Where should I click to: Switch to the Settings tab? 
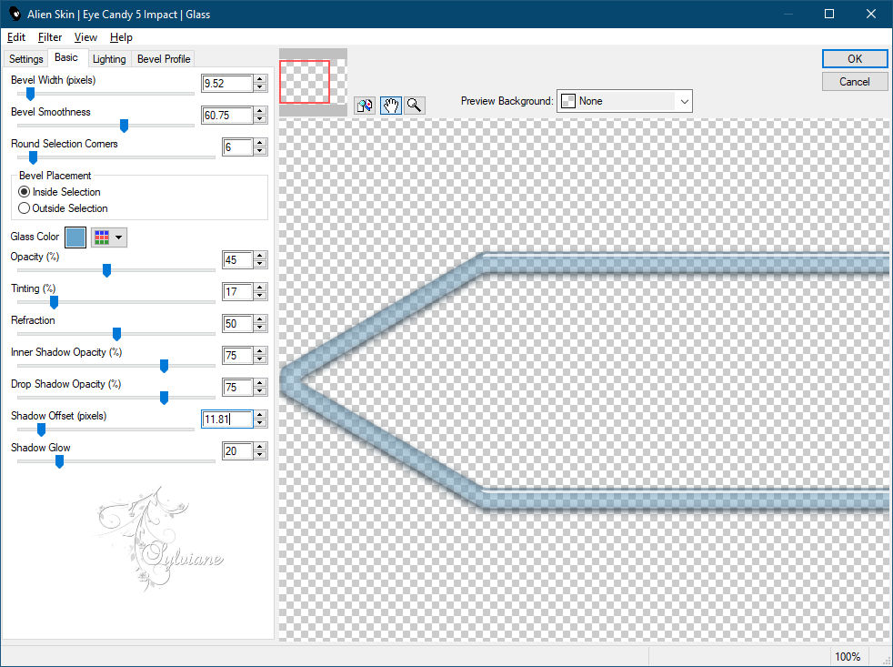[25, 59]
